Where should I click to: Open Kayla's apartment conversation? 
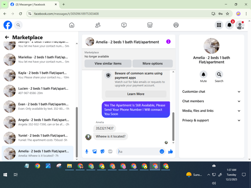pyautogui.click(x=38, y=75)
